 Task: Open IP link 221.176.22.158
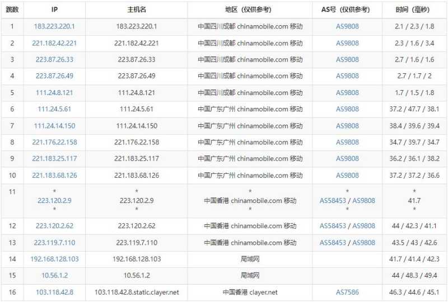[54, 142]
